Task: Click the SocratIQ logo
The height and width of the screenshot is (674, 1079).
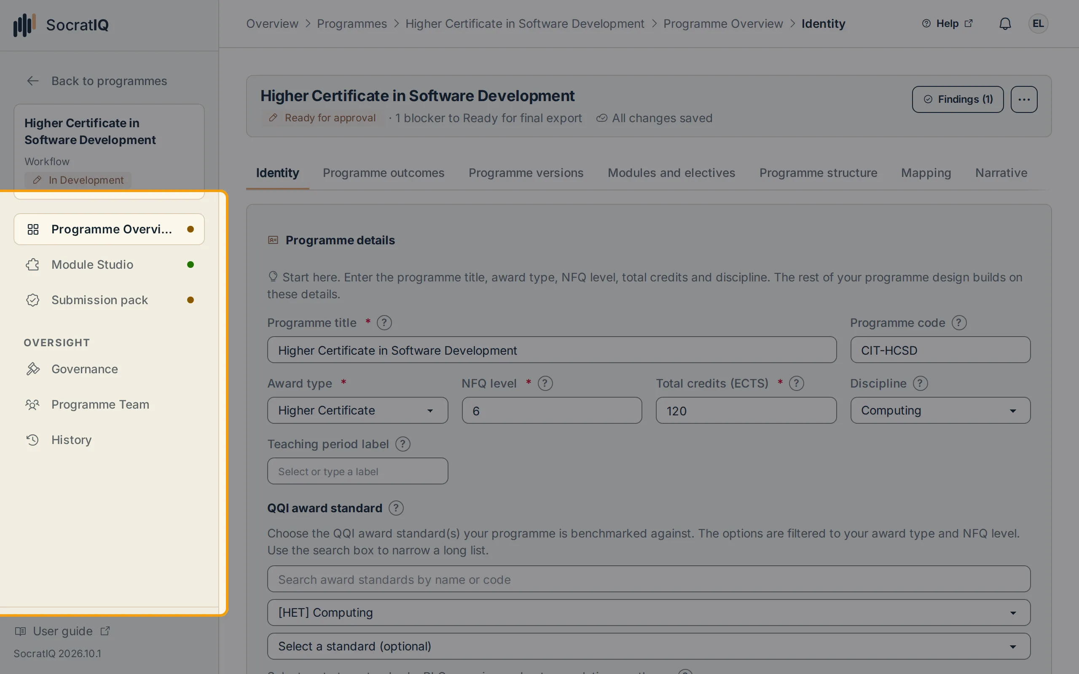Action: coord(61,24)
